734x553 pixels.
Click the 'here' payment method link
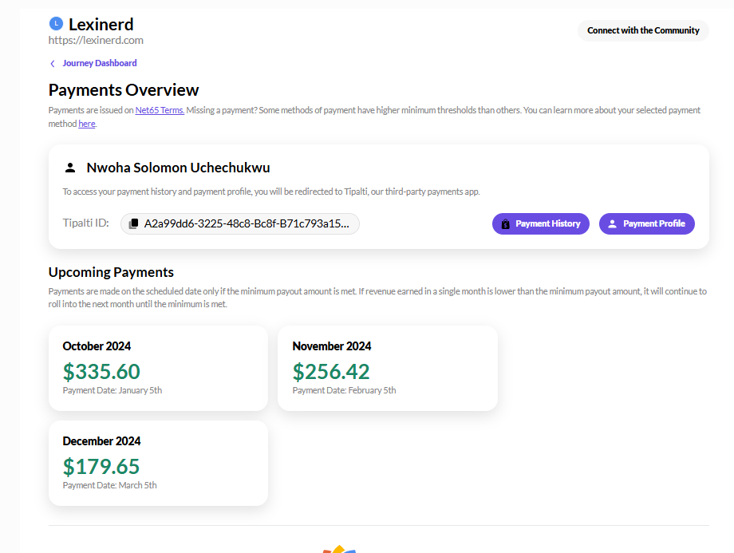(87, 124)
